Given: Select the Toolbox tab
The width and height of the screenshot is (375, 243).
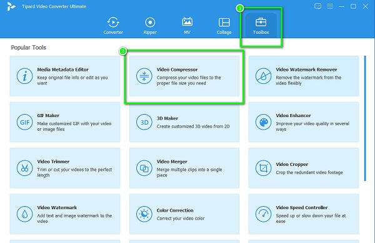Looking at the screenshot, I should tap(261, 26).
